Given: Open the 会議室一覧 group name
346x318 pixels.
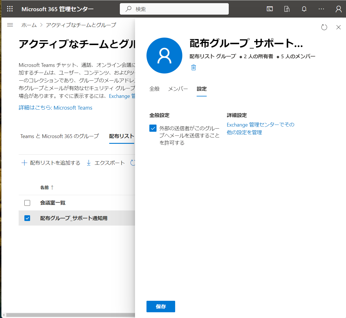Looking at the screenshot, I should tap(53, 203).
